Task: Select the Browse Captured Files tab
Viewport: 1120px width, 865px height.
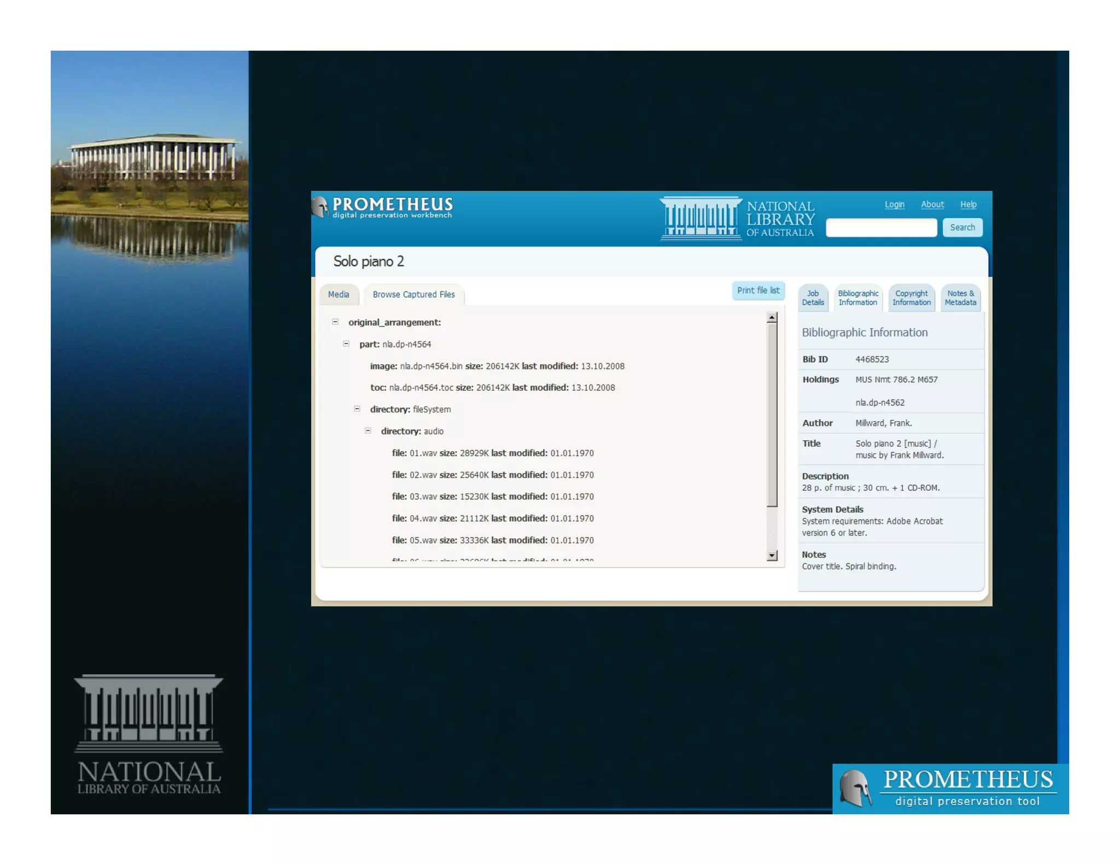Action: click(413, 295)
